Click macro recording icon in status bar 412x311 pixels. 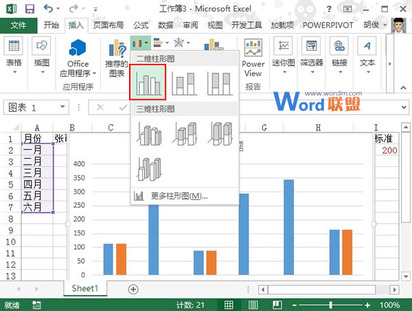(x=36, y=305)
